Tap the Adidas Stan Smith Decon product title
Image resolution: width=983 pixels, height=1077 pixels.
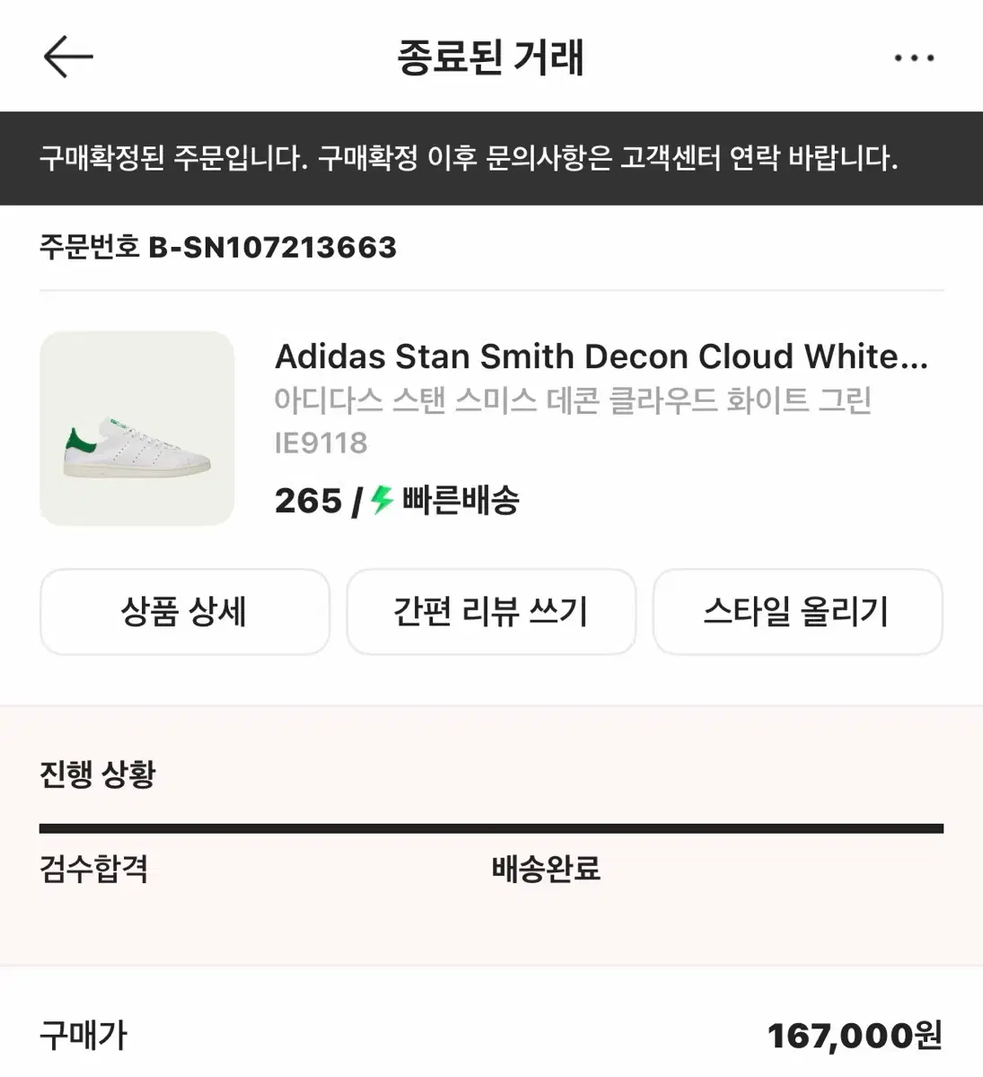(601, 356)
